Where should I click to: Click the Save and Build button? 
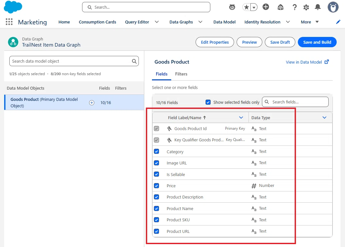[317, 42]
